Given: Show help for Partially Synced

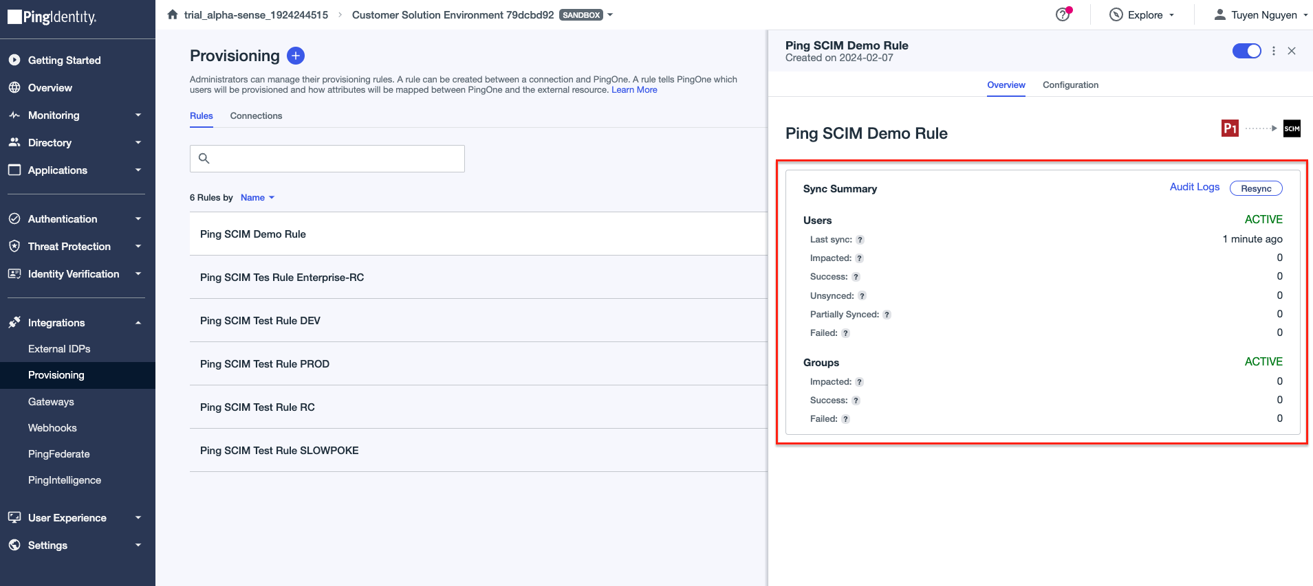Looking at the screenshot, I should point(887,315).
